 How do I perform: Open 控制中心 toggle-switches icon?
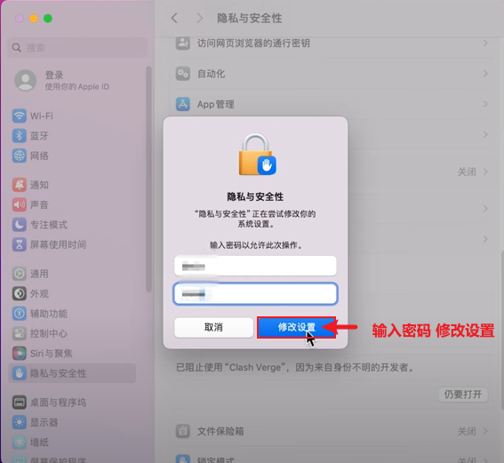click(20, 333)
